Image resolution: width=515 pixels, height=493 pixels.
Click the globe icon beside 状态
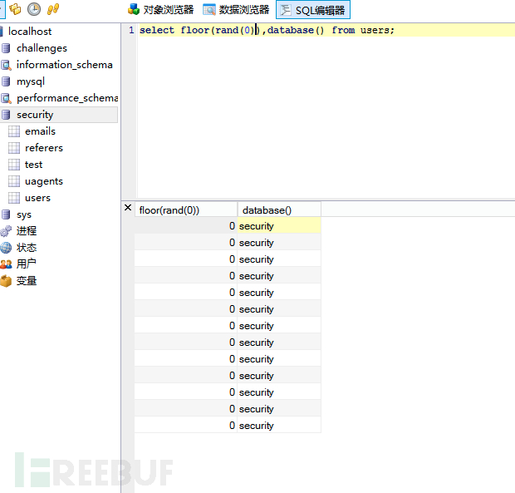pyautogui.click(x=6, y=248)
